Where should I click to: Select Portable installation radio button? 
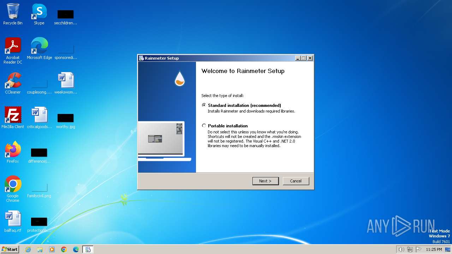click(204, 126)
